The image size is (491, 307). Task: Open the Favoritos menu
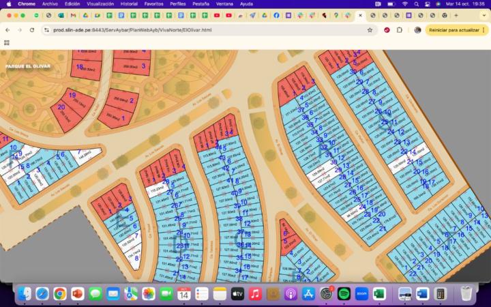click(x=153, y=3)
